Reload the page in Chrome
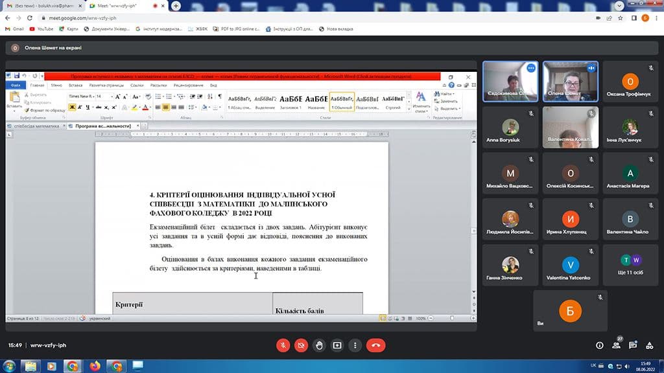This screenshot has width=664, height=373. coord(30,18)
